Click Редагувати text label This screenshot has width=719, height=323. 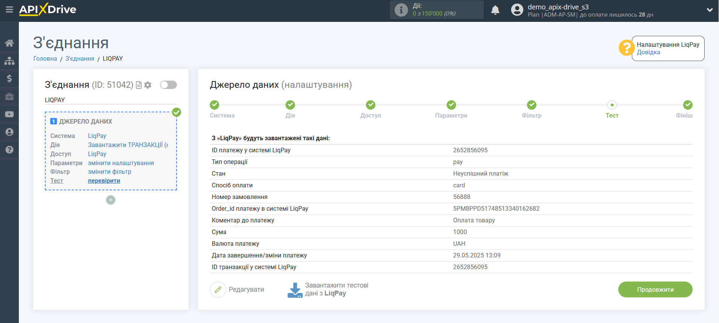pos(246,289)
